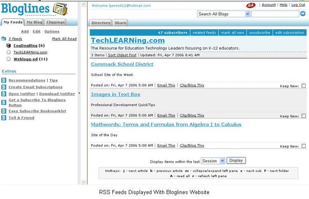Click the Edit feeds link
The height and width of the screenshot is (199, 309).
point(37,32)
